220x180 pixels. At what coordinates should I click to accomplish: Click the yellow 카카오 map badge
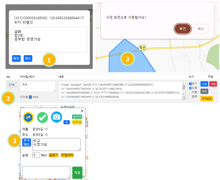pos(77,122)
